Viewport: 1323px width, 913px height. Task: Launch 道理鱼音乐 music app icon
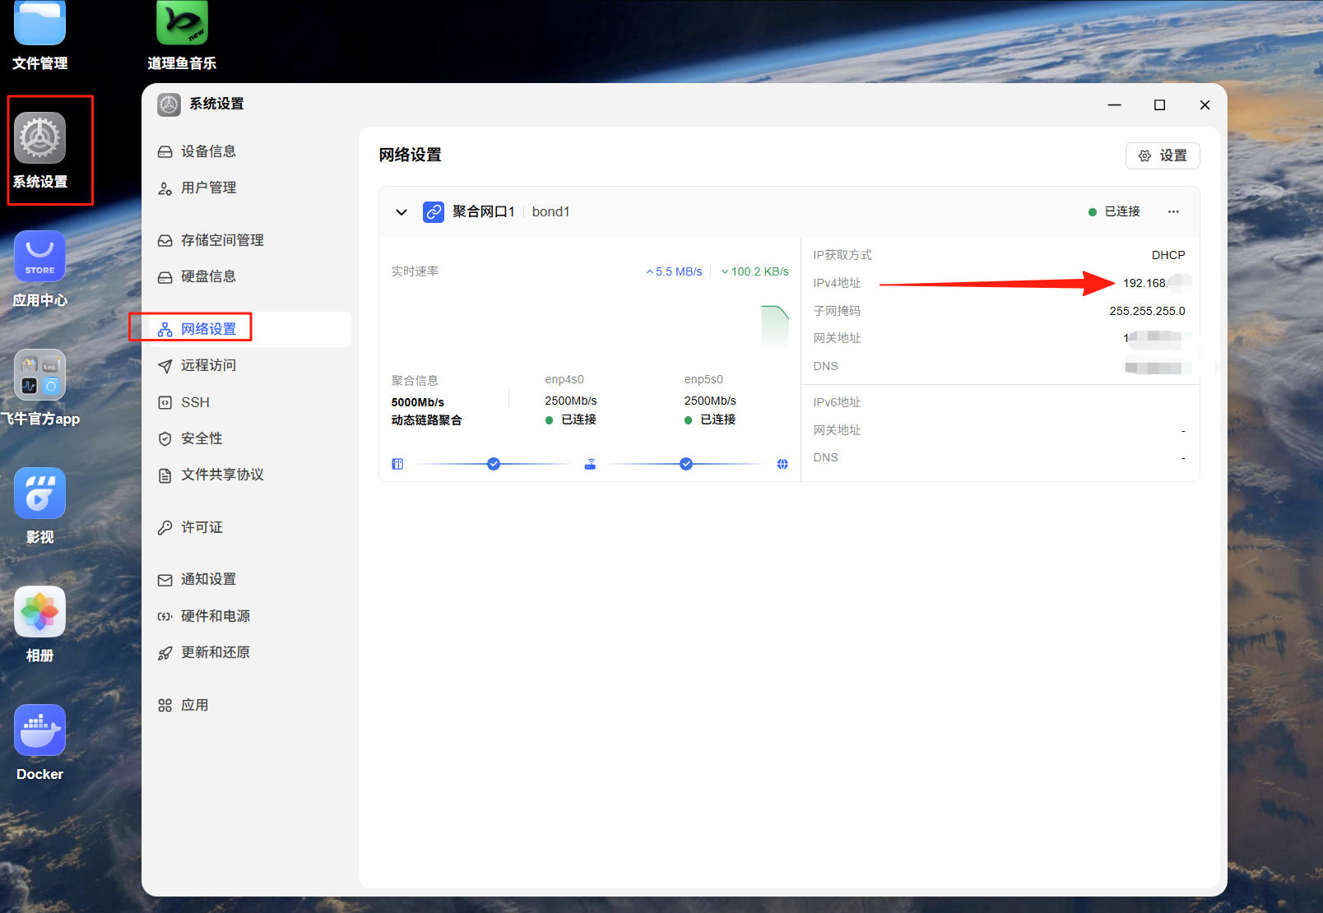click(x=182, y=21)
